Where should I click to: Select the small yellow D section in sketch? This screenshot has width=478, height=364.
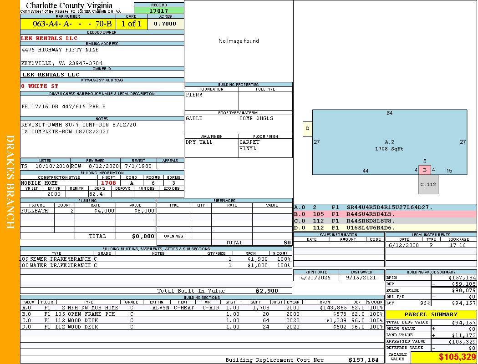308,129
